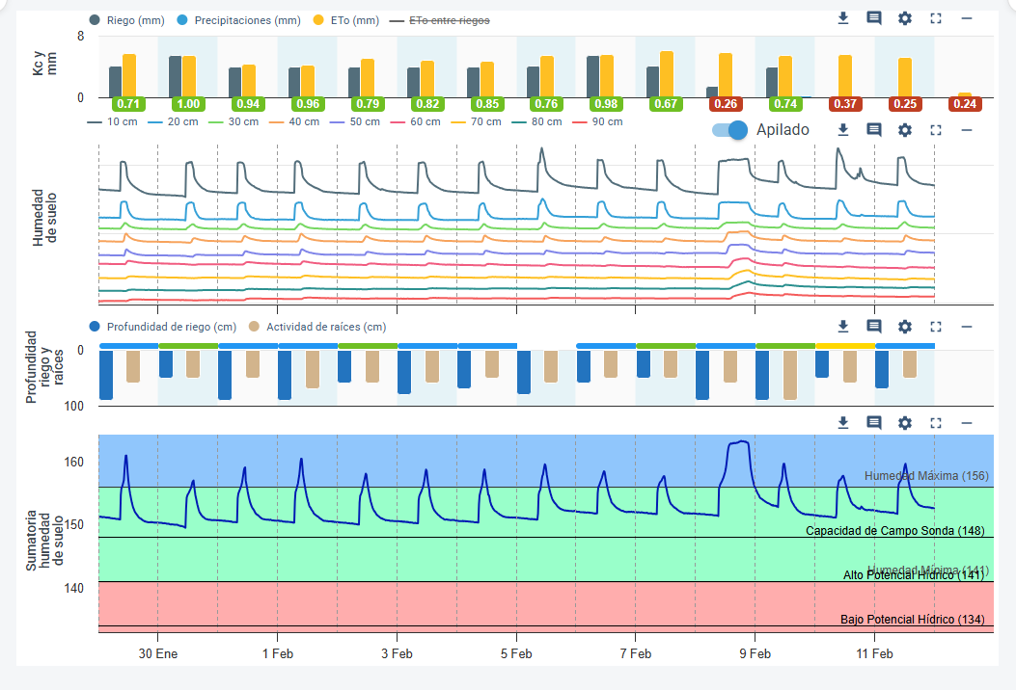The width and height of the screenshot is (1016, 690).
Task: Collapse the Kc y mm chart panel
Action: (x=967, y=18)
